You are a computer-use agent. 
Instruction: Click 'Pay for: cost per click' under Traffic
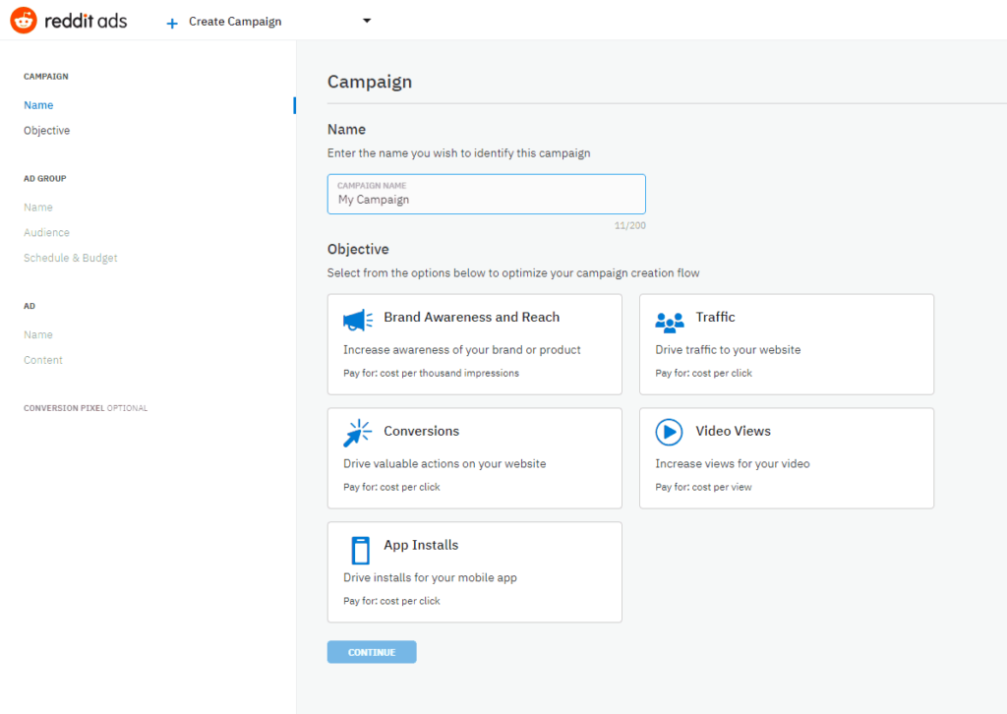703,373
